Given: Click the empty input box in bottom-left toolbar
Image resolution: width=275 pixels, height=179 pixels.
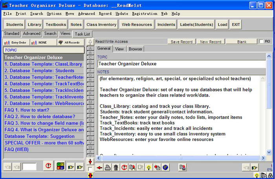Looking at the screenshot, I should 29,166.
